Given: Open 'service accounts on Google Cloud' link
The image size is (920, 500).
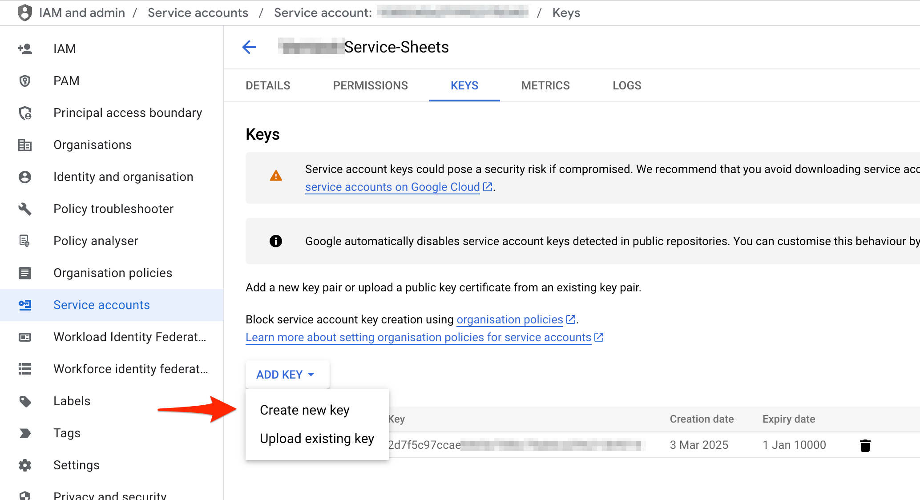Looking at the screenshot, I should [x=392, y=187].
